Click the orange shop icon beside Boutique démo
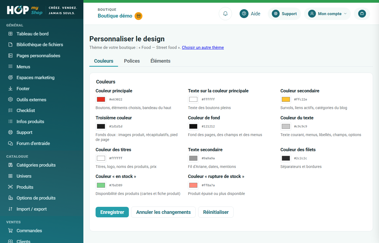Screen dimensions: 379x243 [139, 16]
